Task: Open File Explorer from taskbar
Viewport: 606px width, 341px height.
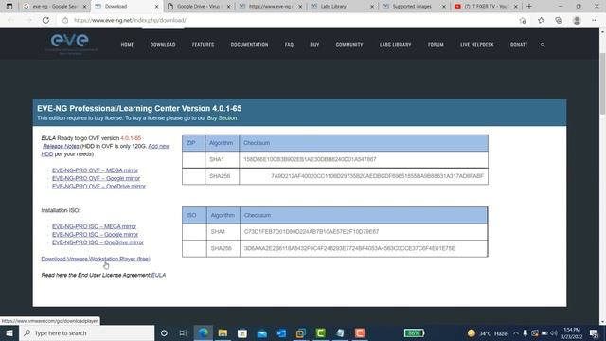Action: point(223,332)
